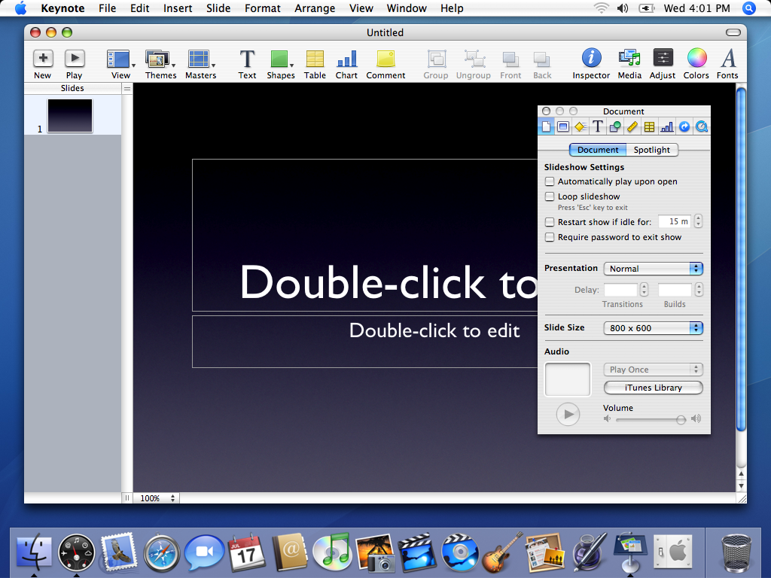Enable Automatically play upon open

[550, 181]
